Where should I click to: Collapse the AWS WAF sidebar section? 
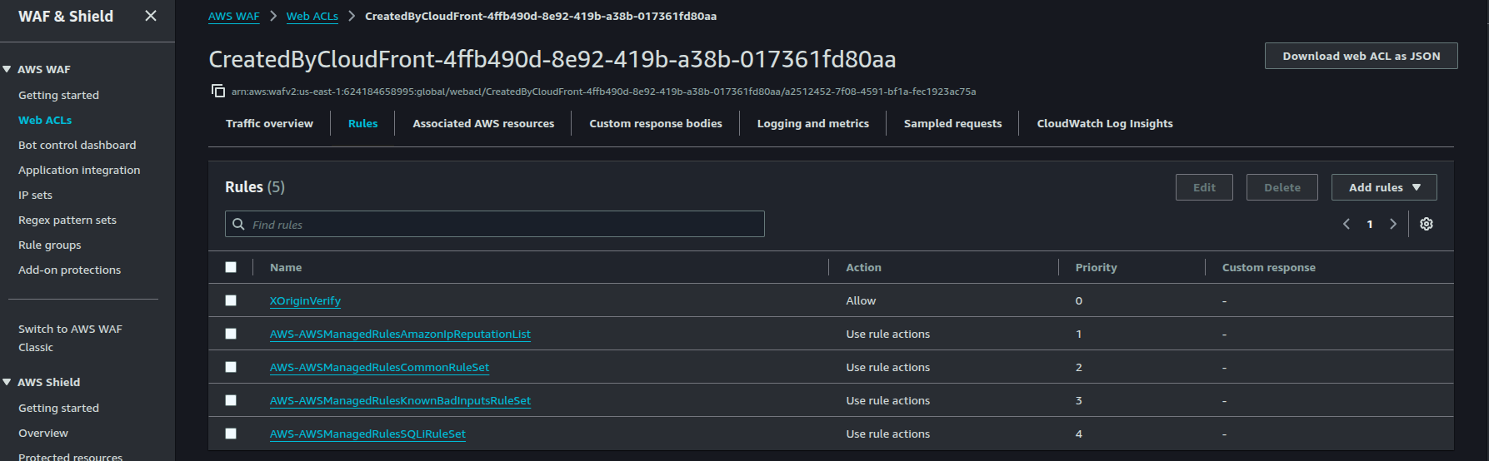7,69
